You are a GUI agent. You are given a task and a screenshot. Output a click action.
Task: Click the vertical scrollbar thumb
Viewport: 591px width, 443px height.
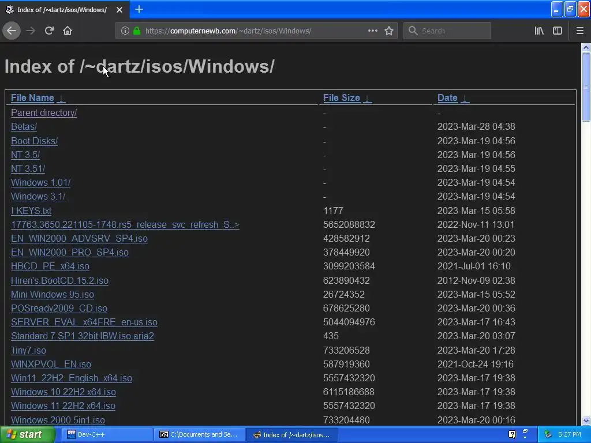[586, 87]
